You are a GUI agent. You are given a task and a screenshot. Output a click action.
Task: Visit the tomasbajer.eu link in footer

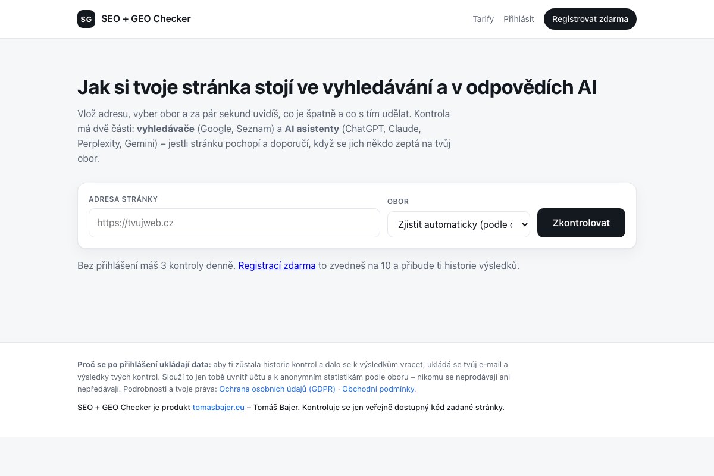[x=218, y=408]
